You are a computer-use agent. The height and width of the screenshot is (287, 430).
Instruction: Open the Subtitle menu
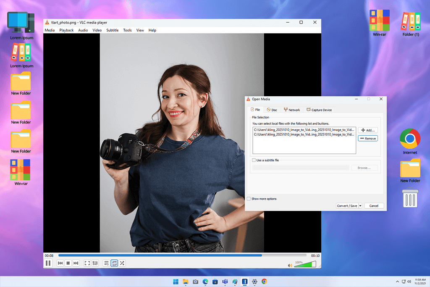point(113,30)
